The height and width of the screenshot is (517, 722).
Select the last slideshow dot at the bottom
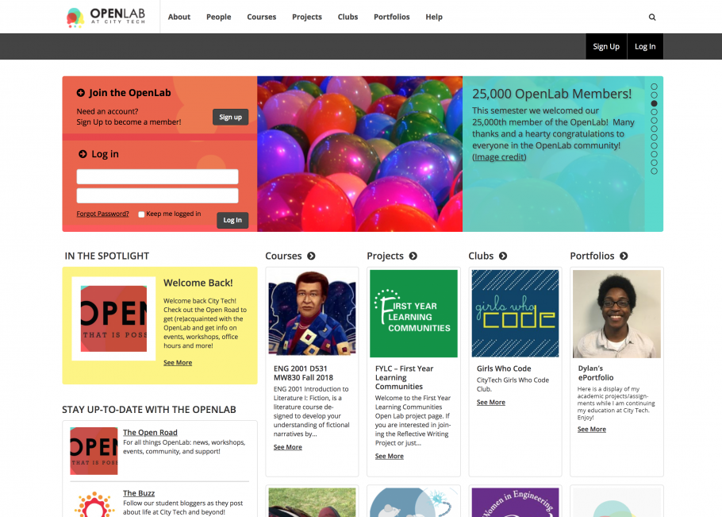tap(654, 171)
